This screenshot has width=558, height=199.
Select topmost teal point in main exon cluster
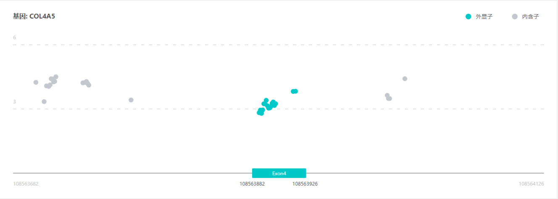click(266, 100)
